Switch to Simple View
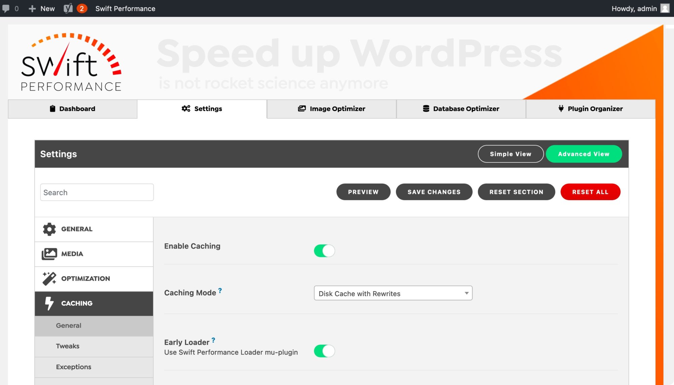Viewport: 674px width, 385px height. 510,154
